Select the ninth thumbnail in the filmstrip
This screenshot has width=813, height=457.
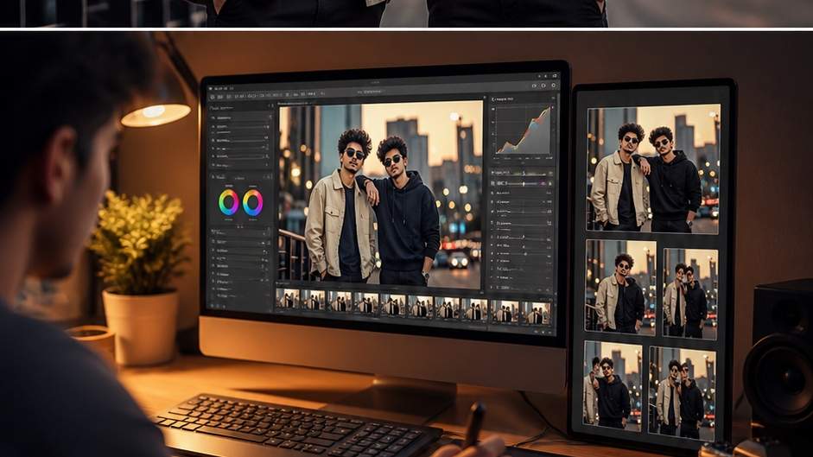[x=505, y=311]
